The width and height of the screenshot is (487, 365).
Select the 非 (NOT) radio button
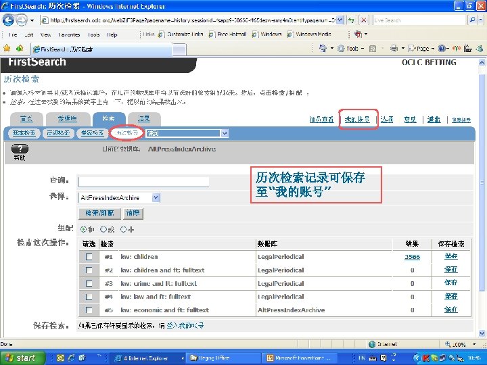click(x=123, y=229)
